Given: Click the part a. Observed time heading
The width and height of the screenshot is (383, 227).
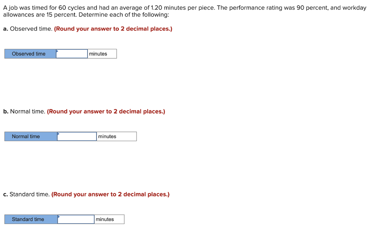Looking at the screenshot, I should click(x=26, y=29).
